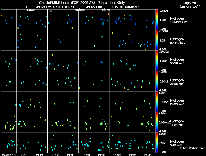Click the '1.324' scale value
The image size is (206, 156).
pos(163,40)
